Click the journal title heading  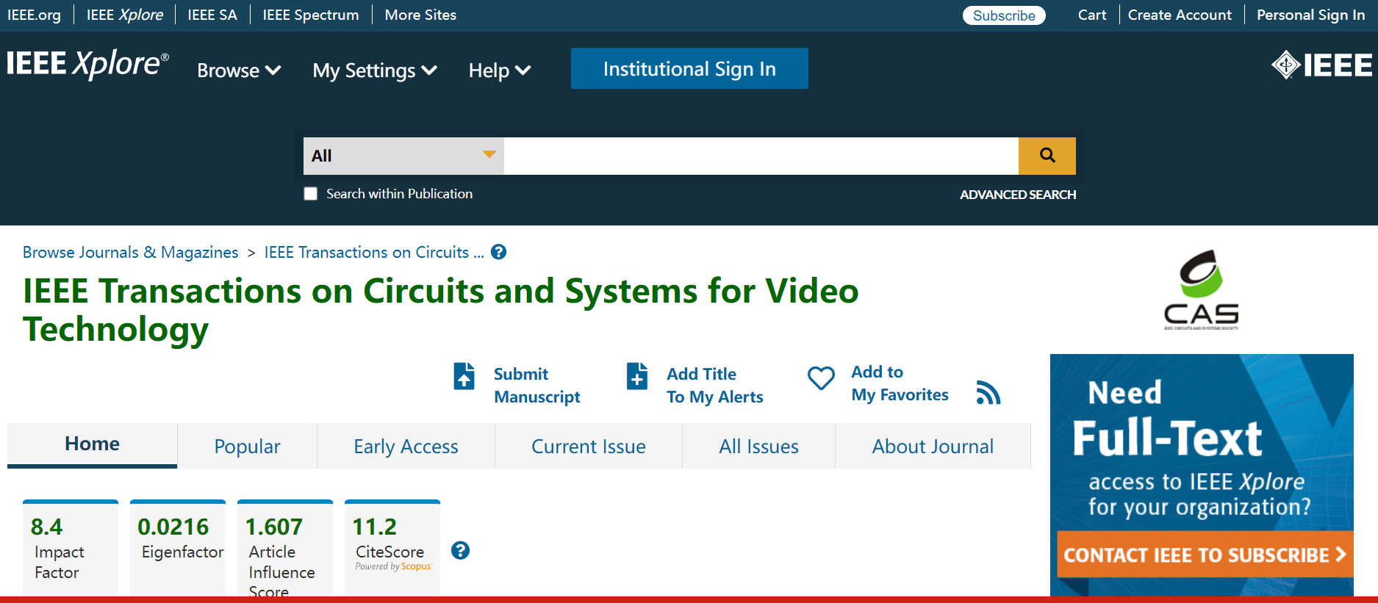tap(440, 310)
